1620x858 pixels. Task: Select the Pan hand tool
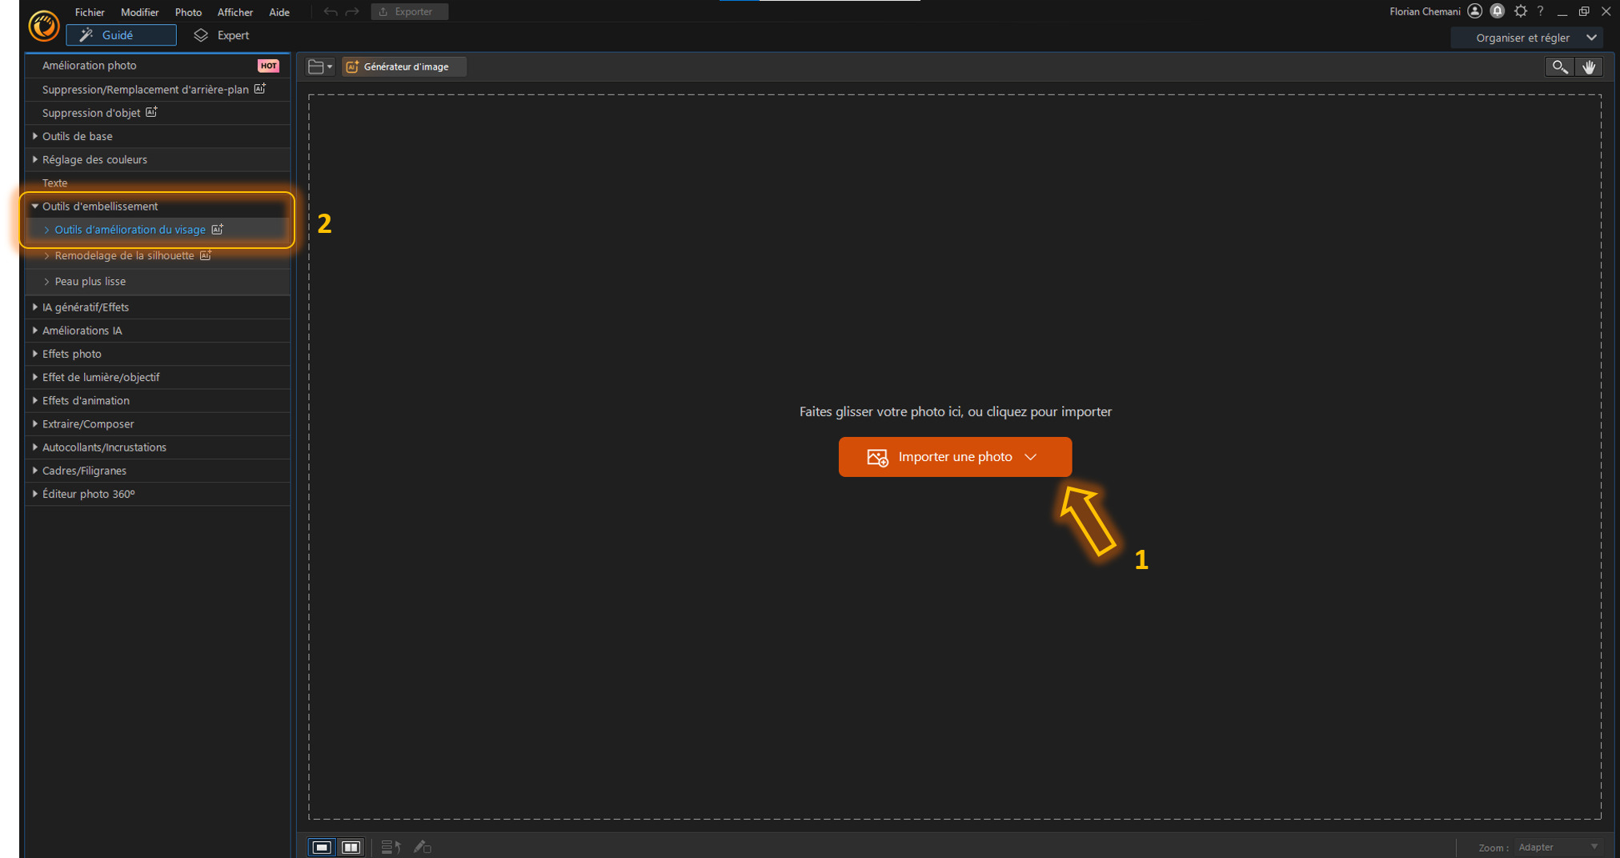click(1590, 66)
